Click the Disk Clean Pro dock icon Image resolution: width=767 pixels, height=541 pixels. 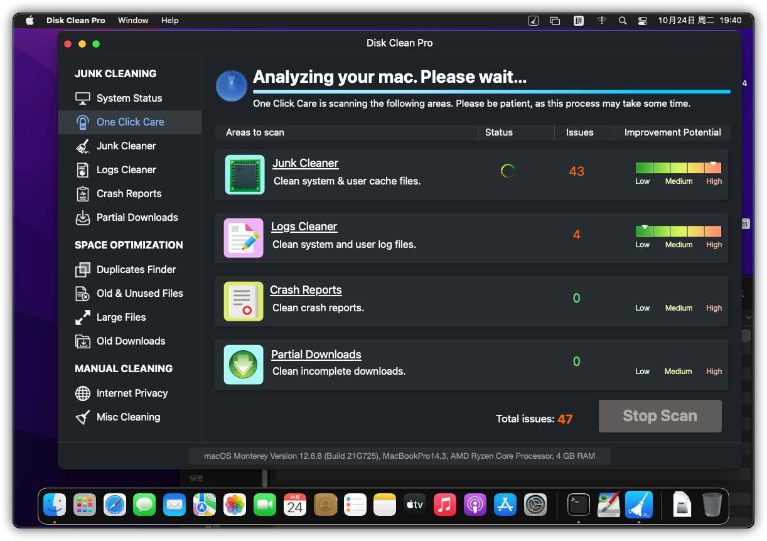coord(639,504)
